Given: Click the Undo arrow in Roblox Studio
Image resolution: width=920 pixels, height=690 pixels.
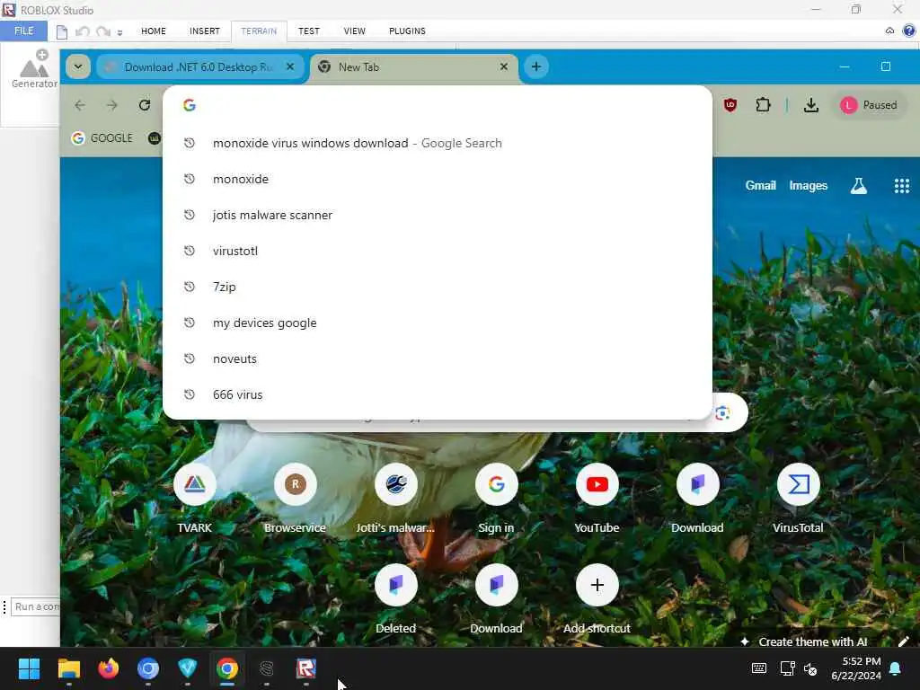Looking at the screenshot, I should pyautogui.click(x=82, y=31).
